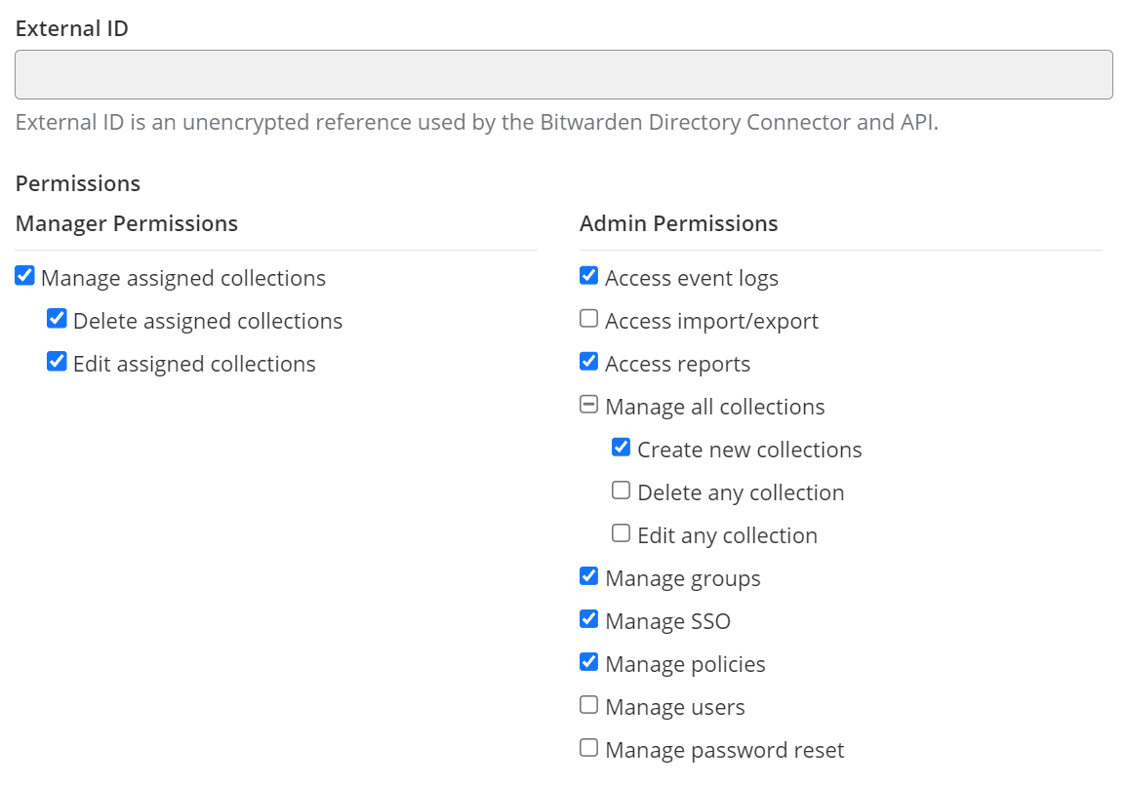The image size is (1127, 786).
Task: Uncheck Create new collections
Action: pos(621,447)
